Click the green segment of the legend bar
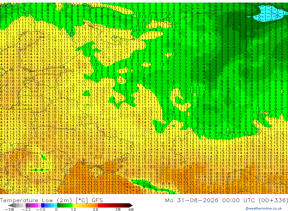This screenshot has height=211, width=288. click(65, 205)
